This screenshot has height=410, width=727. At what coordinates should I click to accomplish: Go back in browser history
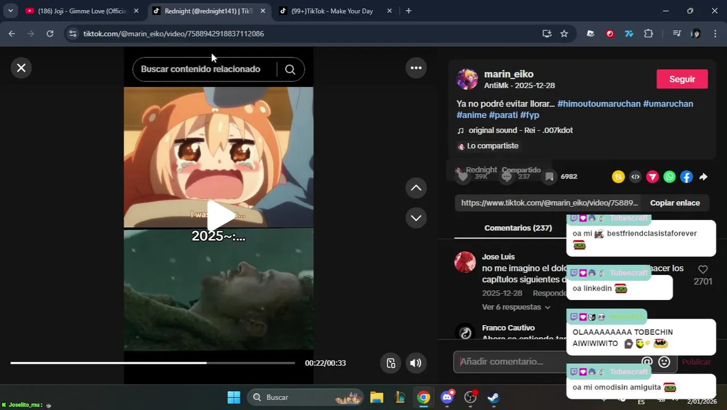coord(12,34)
